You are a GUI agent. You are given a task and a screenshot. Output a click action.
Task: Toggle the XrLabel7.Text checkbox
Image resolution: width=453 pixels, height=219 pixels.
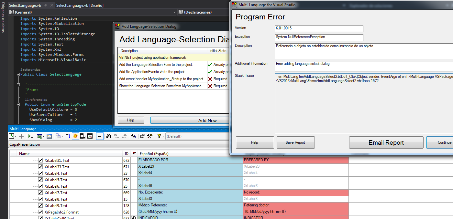tap(40, 193)
